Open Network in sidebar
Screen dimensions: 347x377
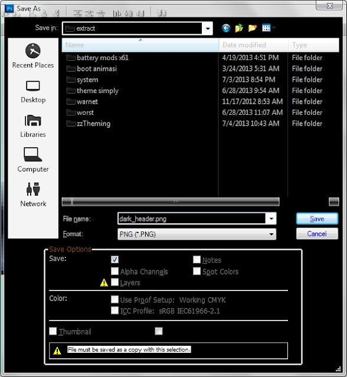tap(33, 194)
